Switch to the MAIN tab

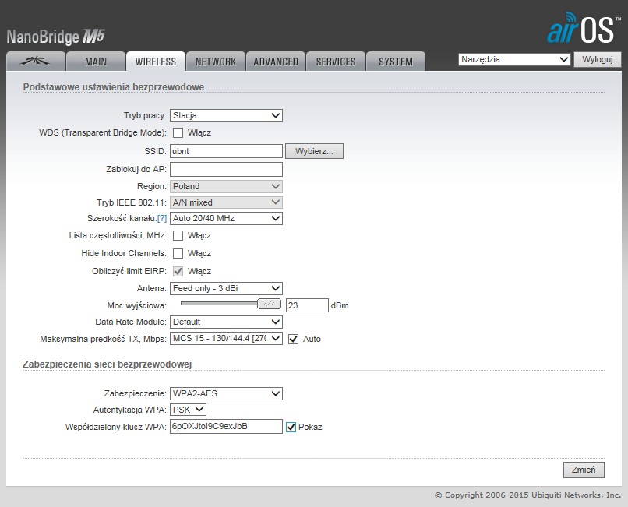click(x=96, y=62)
